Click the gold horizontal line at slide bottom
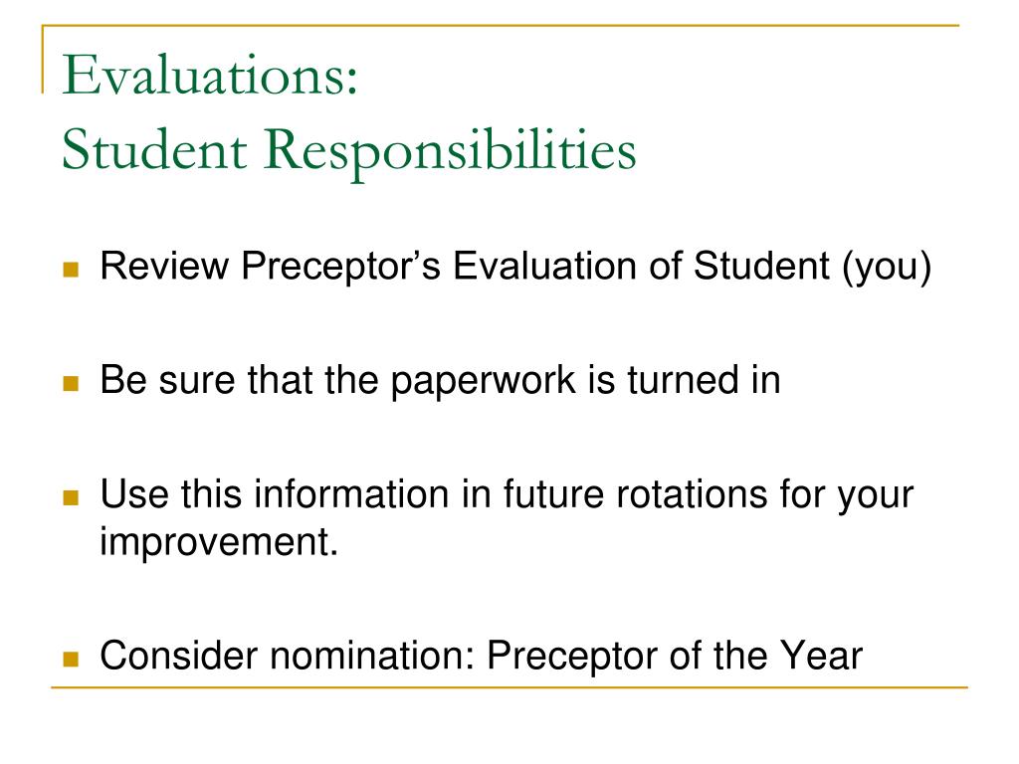Screen dimensions: 1019x764 pos(509,686)
